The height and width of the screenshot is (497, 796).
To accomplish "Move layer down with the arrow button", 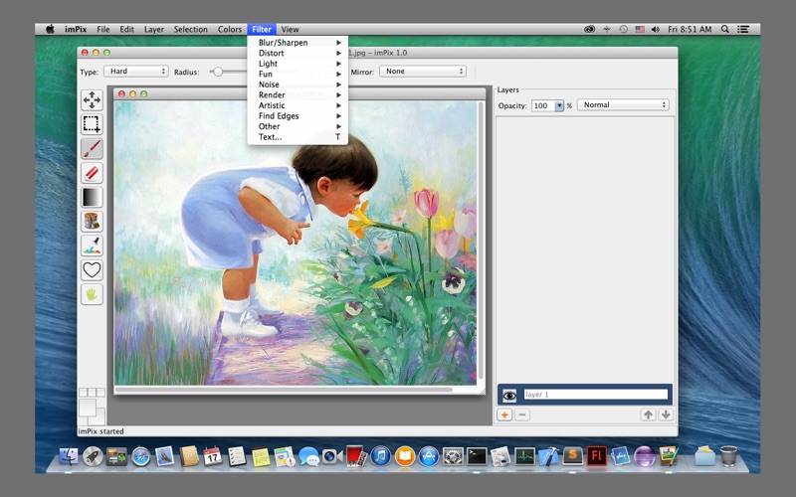I will (666, 414).
